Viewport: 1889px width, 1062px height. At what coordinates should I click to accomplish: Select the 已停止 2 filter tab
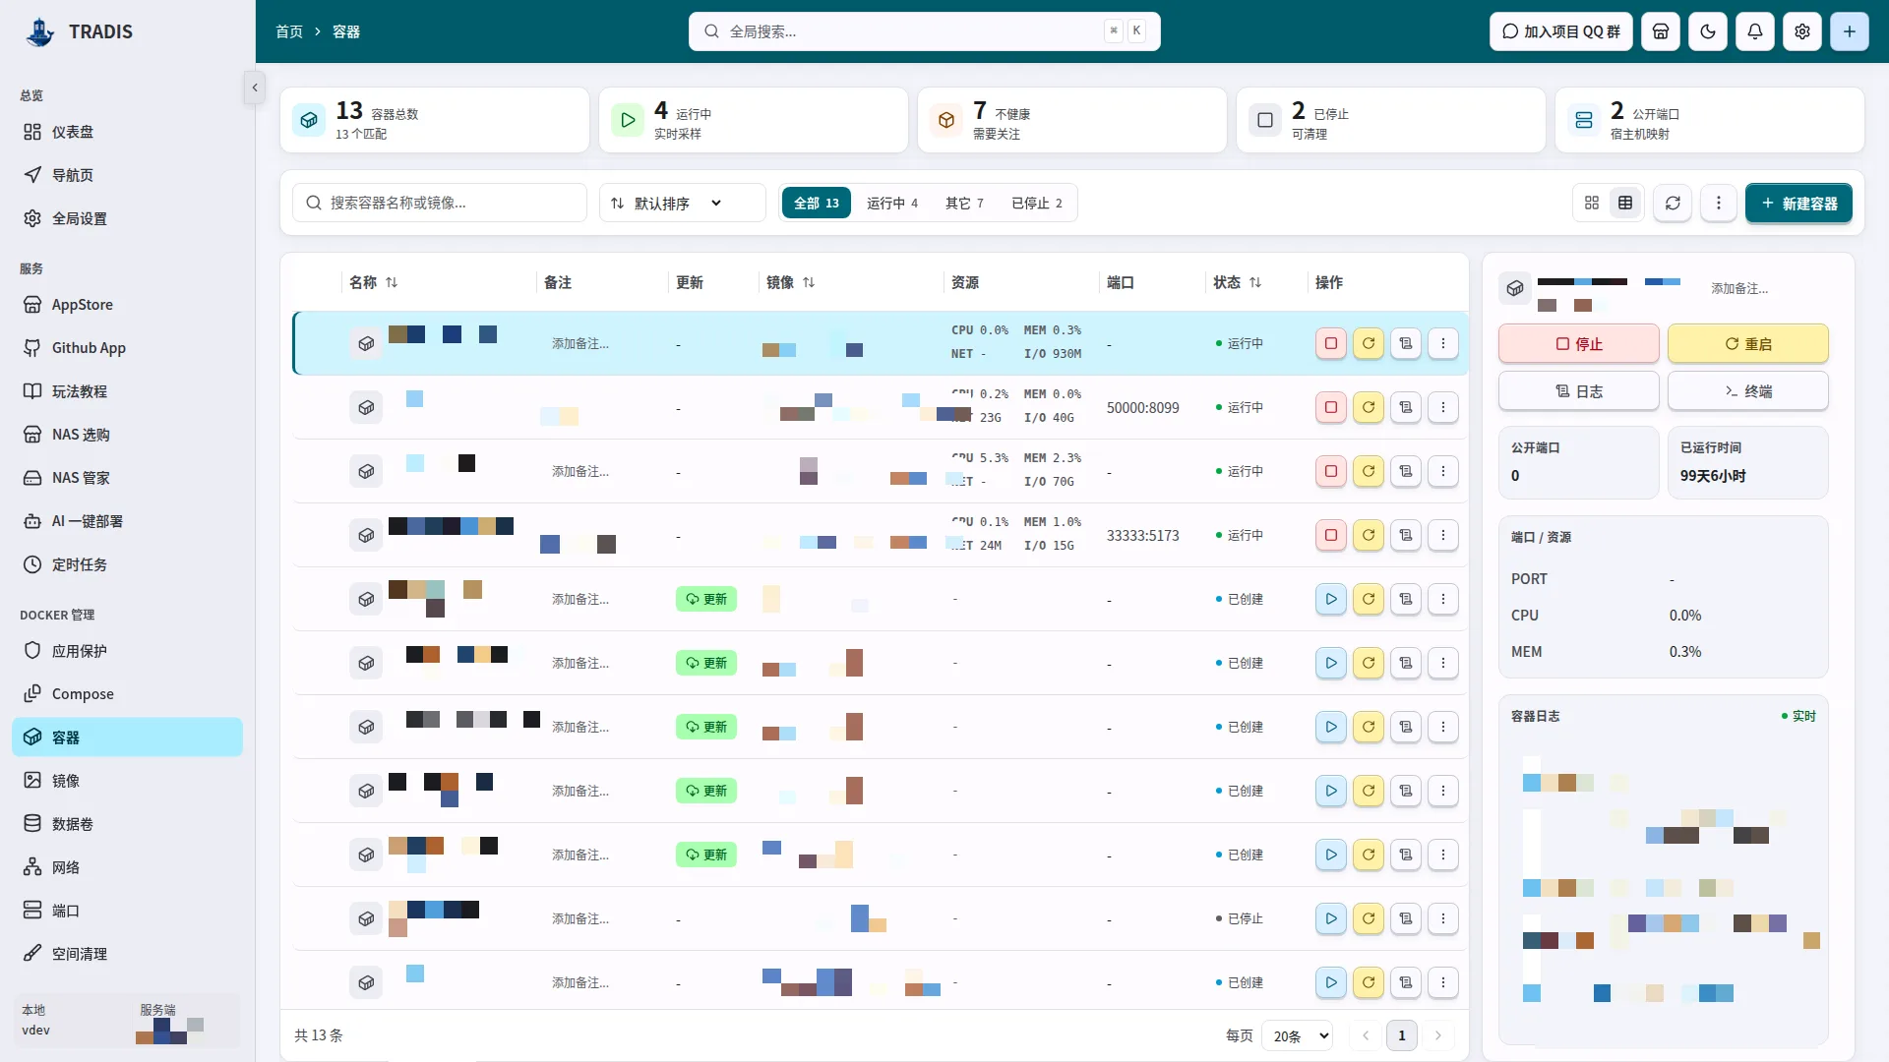tap(1037, 203)
